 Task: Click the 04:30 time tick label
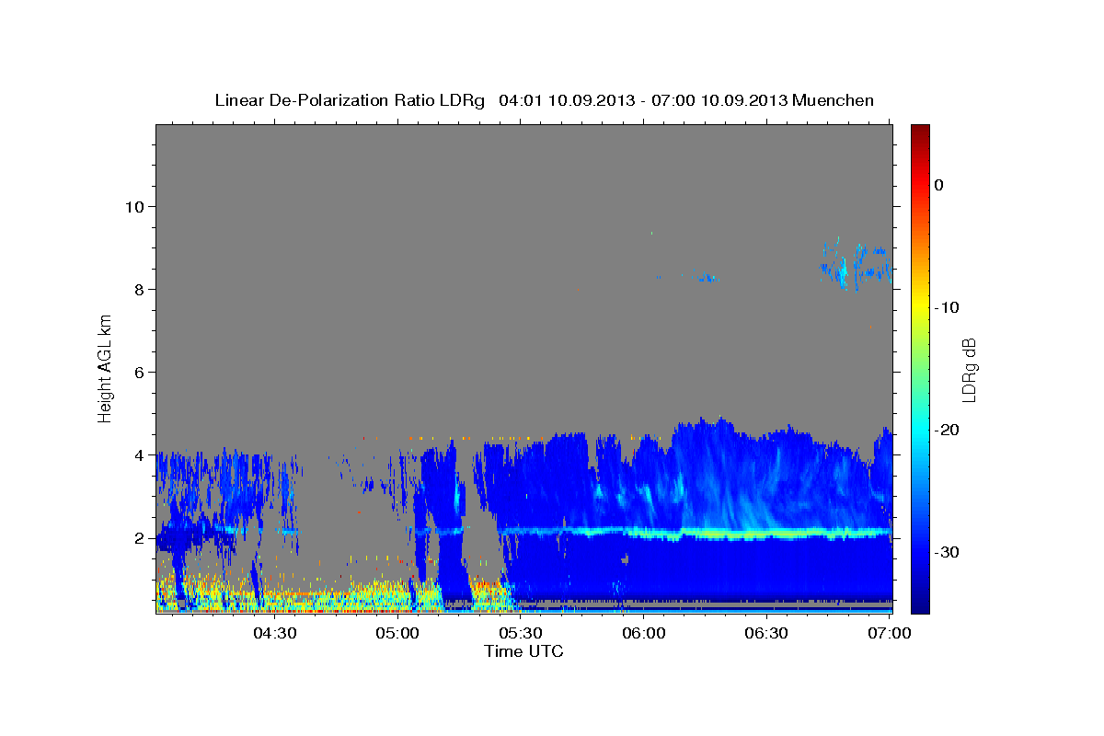[275, 634]
